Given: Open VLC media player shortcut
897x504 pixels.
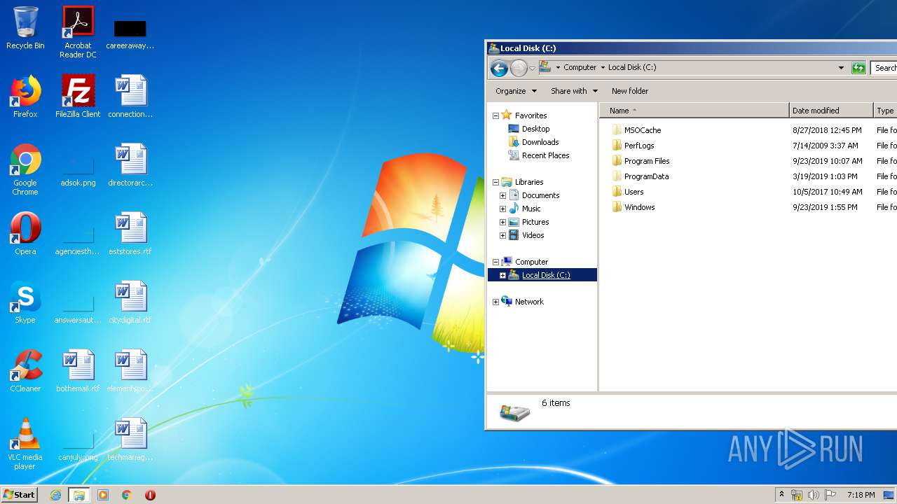Looking at the screenshot, I should tap(25, 444).
